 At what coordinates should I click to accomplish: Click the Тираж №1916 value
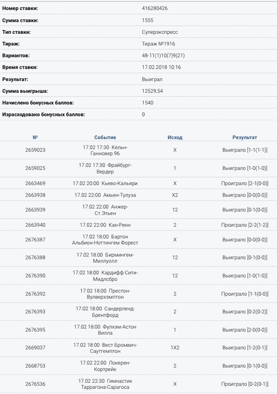point(158,44)
